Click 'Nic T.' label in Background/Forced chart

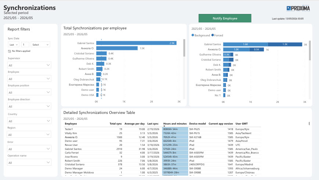[x=218, y=96]
